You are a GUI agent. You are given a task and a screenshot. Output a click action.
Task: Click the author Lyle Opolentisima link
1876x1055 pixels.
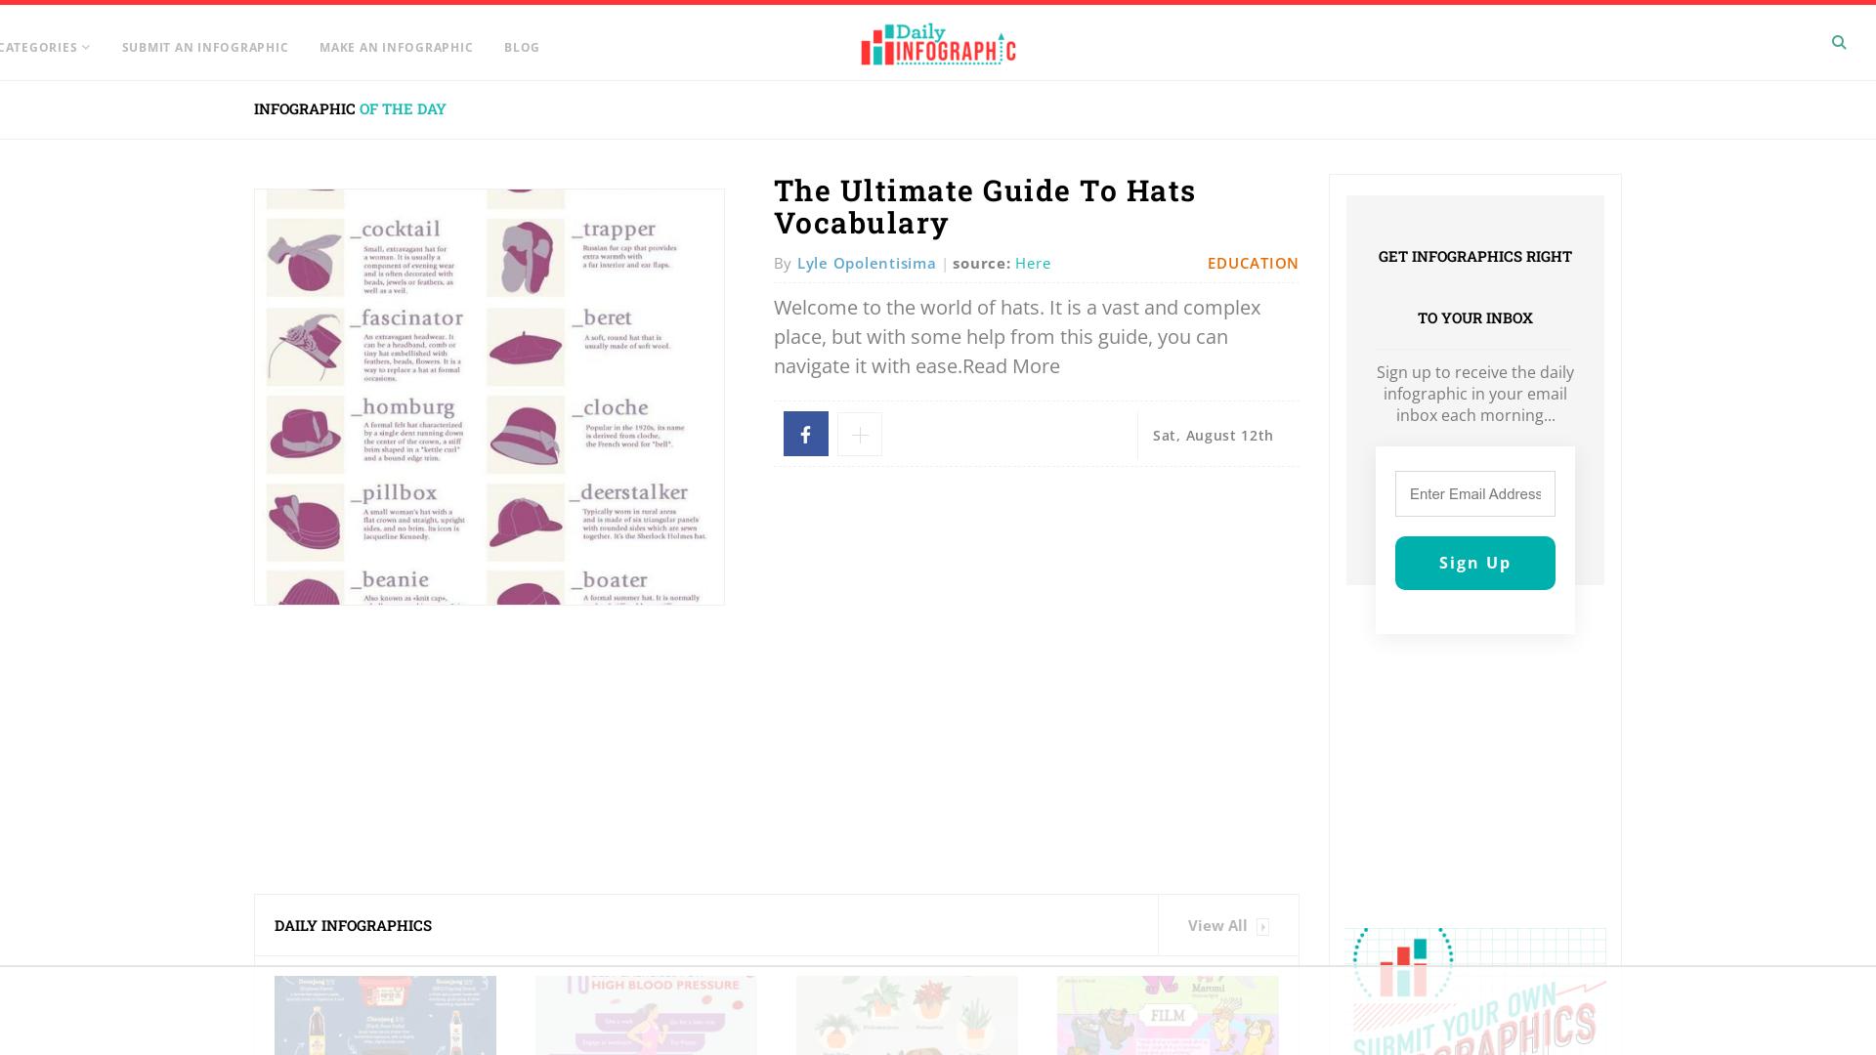[866, 263]
